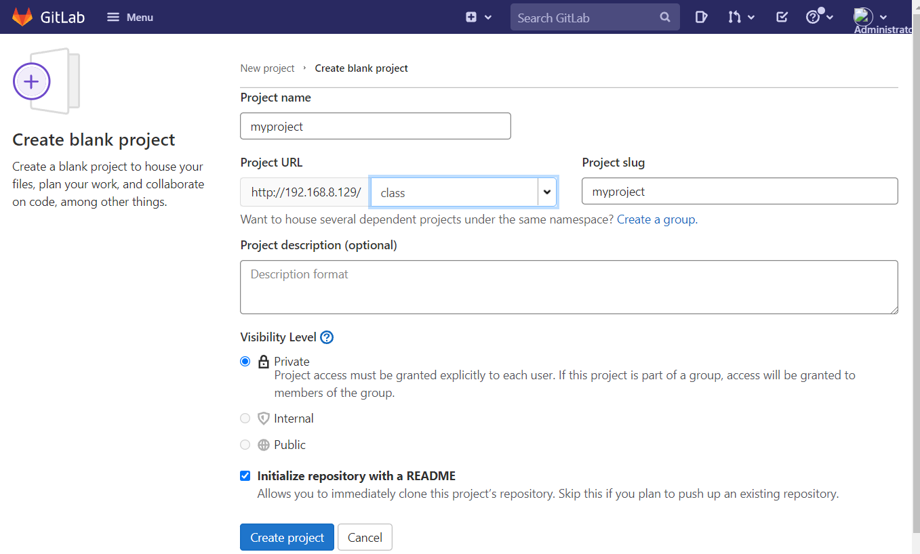Open Visibility Level help icon
The width and height of the screenshot is (920, 554).
(x=327, y=337)
